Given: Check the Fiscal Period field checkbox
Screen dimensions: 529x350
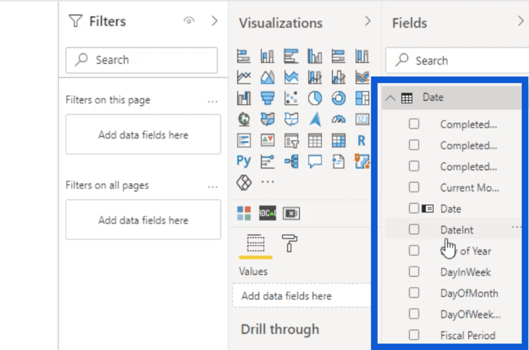Looking at the screenshot, I should pos(414,335).
